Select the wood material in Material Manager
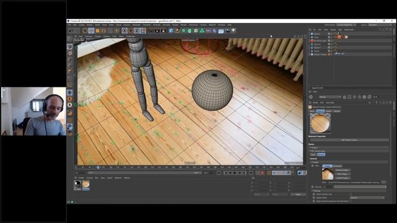 click(x=86, y=185)
